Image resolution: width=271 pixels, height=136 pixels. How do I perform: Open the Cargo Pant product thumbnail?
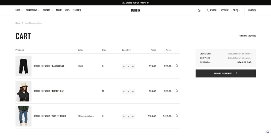tap(23, 66)
